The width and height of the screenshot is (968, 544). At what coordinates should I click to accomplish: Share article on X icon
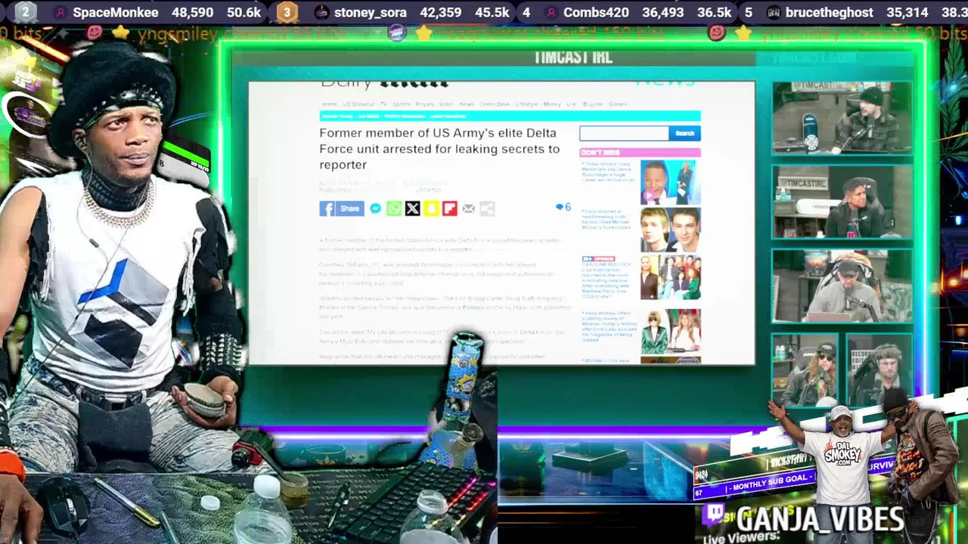coord(412,209)
